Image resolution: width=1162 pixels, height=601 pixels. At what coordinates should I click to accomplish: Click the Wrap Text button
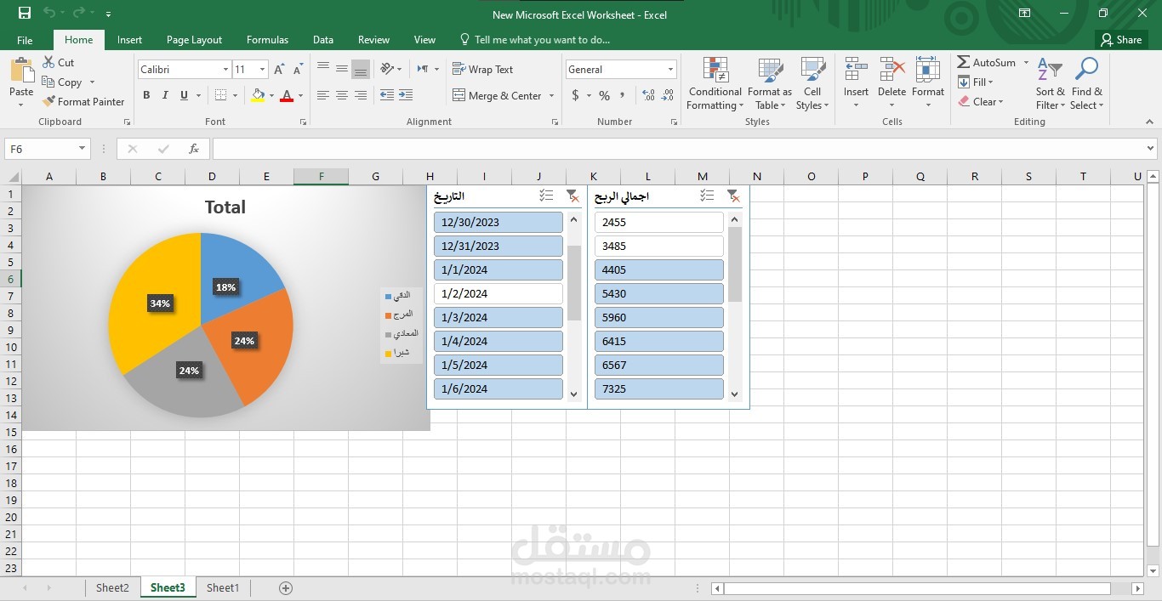482,70
